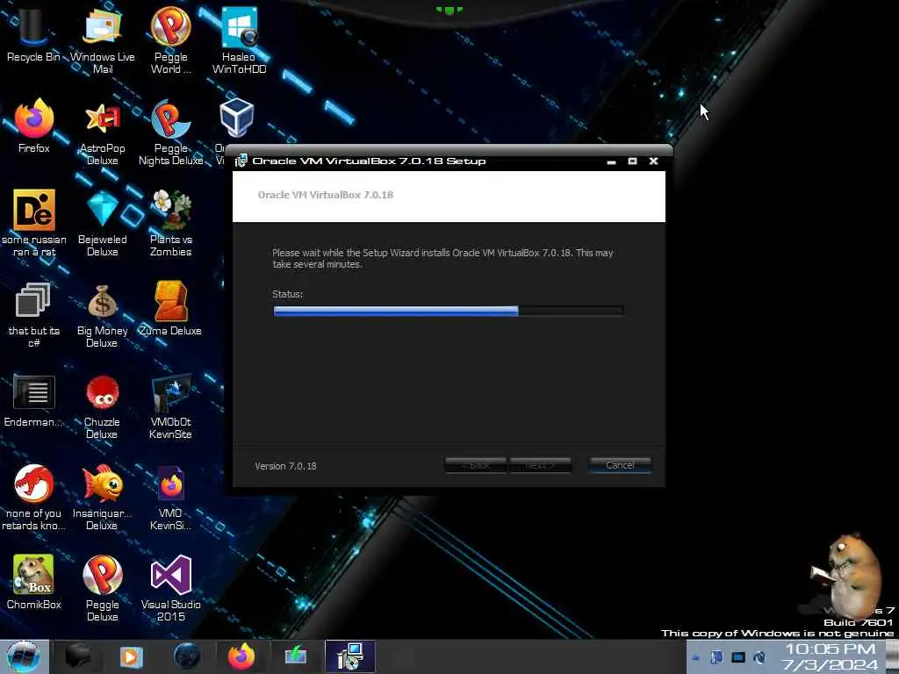
Task: Click the disabled Next button in Setup
Action: tap(541, 465)
